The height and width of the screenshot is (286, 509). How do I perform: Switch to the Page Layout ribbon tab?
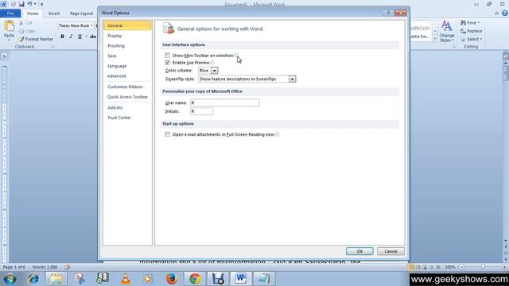click(81, 14)
